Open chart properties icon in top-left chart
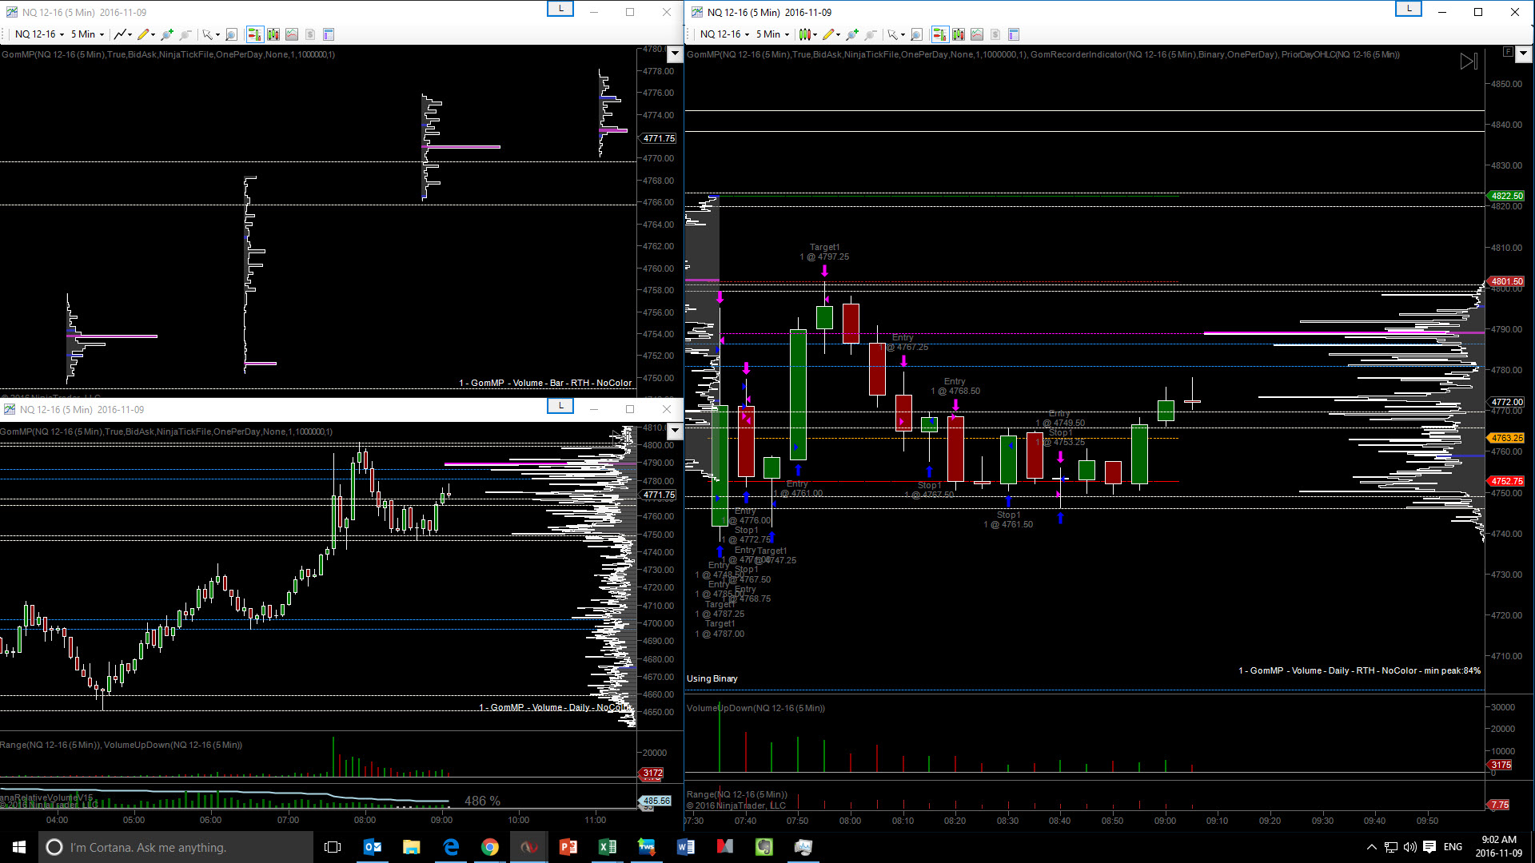Screen dimensions: 1535x863 click(x=329, y=34)
